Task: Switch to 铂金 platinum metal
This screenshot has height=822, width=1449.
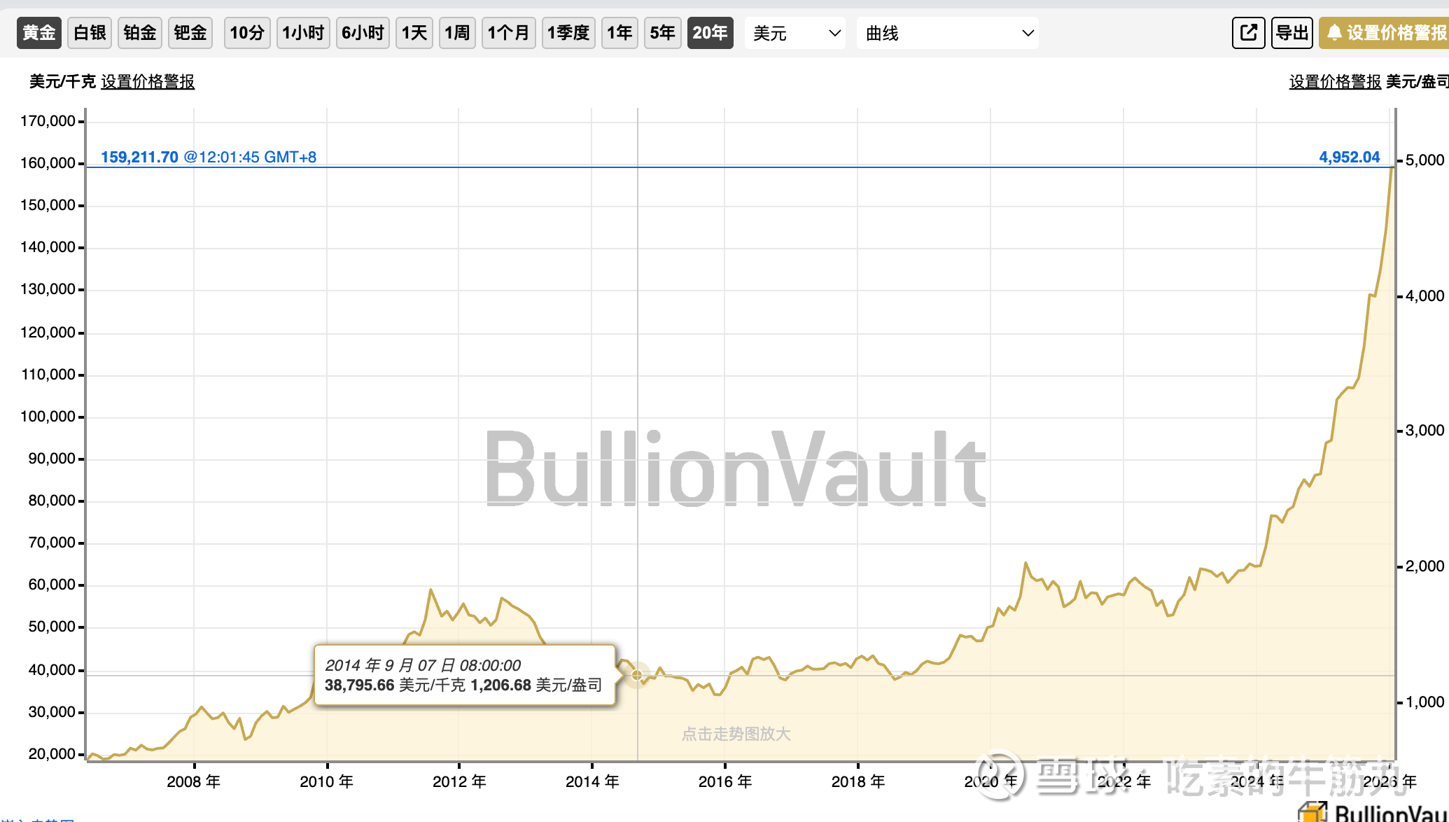Action: pyautogui.click(x=140, y=33)
